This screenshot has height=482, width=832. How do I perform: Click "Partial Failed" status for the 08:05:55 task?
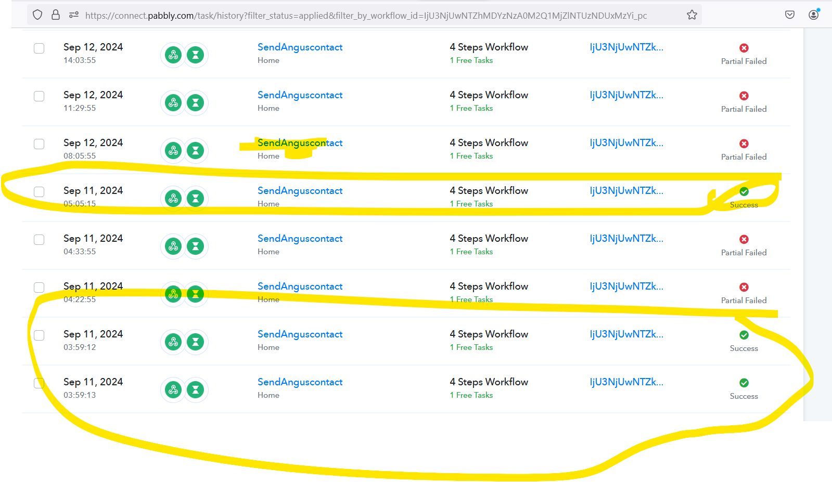tap(744, 157)
